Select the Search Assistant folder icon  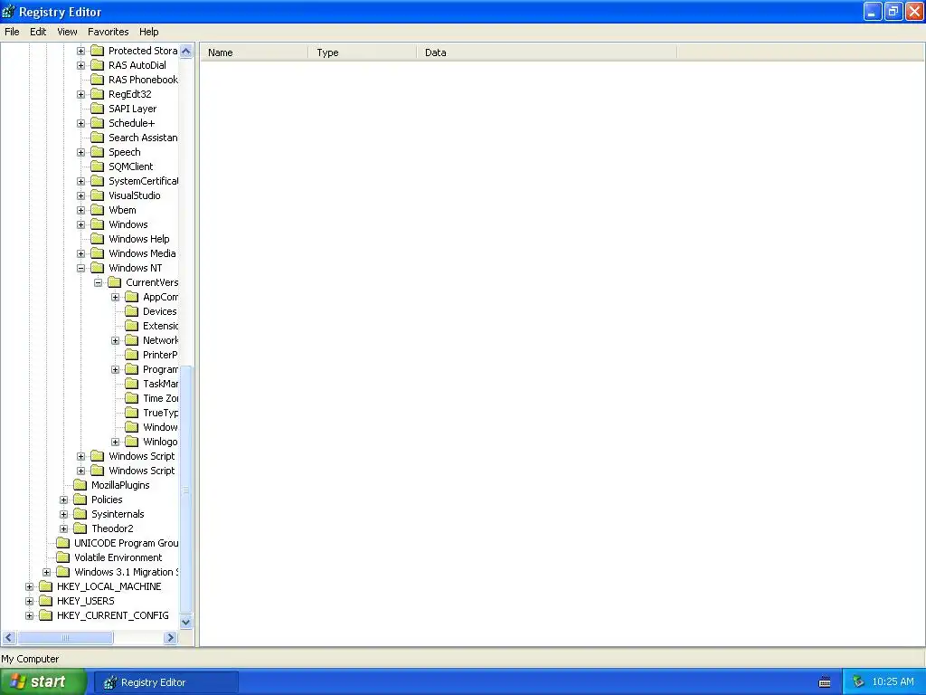[98, 138]
